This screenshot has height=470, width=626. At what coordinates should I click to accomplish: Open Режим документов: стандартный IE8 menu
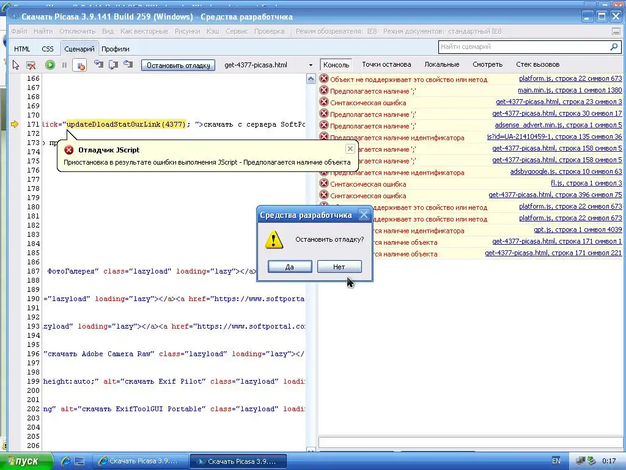(443, 31)
